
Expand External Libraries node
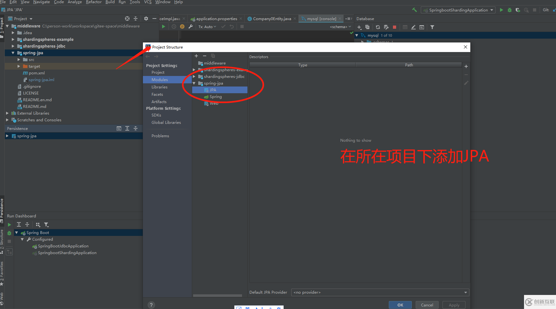[7, 113]
